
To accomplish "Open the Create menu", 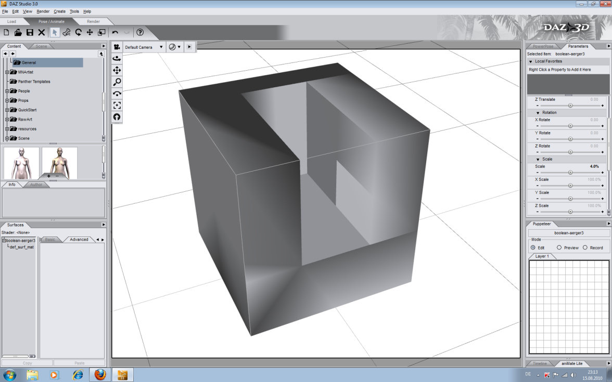I will point(60,11).
